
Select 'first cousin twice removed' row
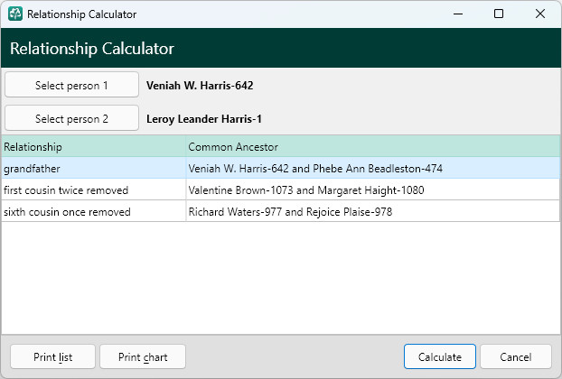point(281,189)
